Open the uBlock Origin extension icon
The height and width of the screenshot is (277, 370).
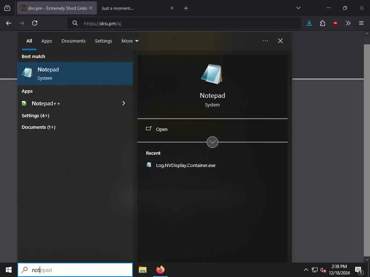point(335,23)
